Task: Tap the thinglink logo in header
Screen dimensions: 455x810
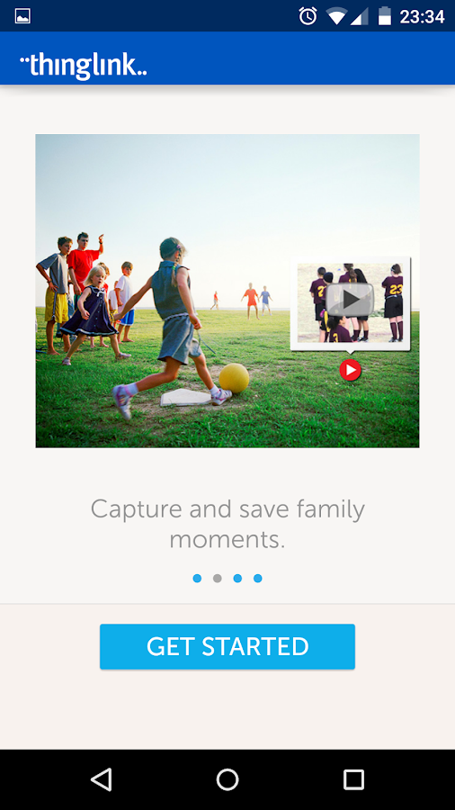Action: tap(83, 66)
